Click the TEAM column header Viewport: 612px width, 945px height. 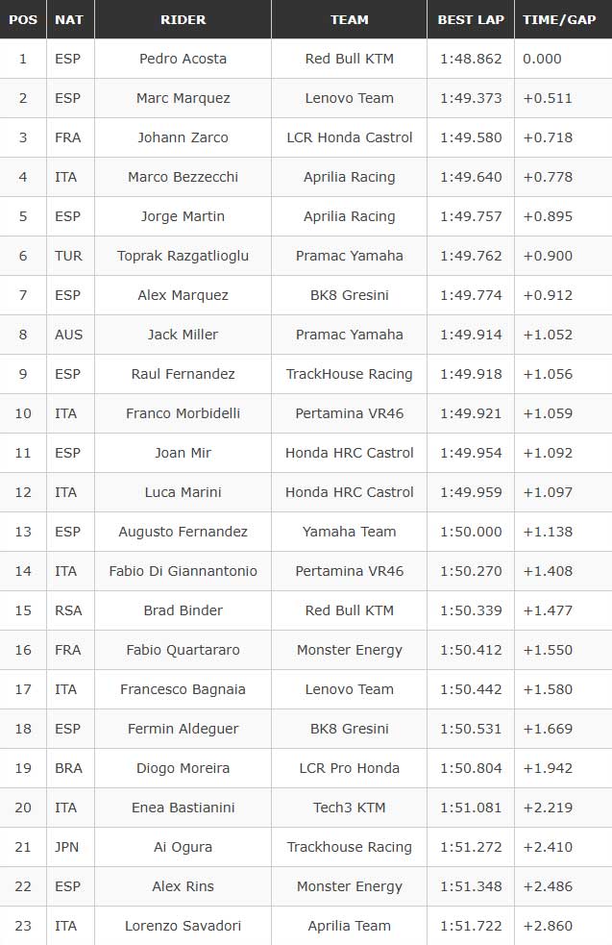(349, 19)
